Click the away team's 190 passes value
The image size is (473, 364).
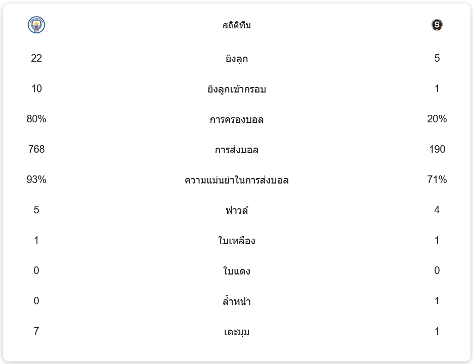[x=437, y=149]
